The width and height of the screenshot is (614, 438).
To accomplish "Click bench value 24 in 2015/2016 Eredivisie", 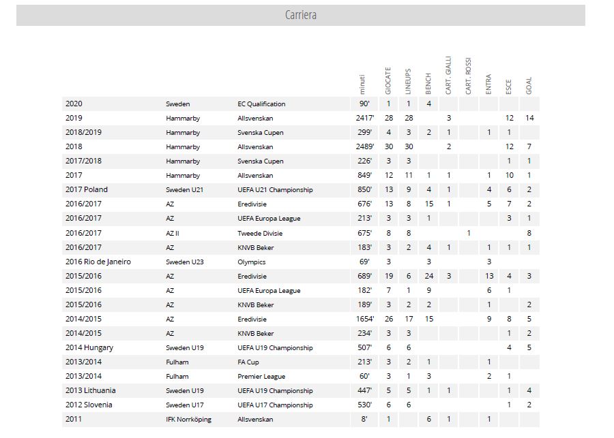I will click(429, 276).
